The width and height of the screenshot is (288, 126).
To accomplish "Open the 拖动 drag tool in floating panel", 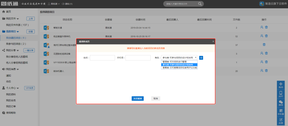I will point(281,85).
